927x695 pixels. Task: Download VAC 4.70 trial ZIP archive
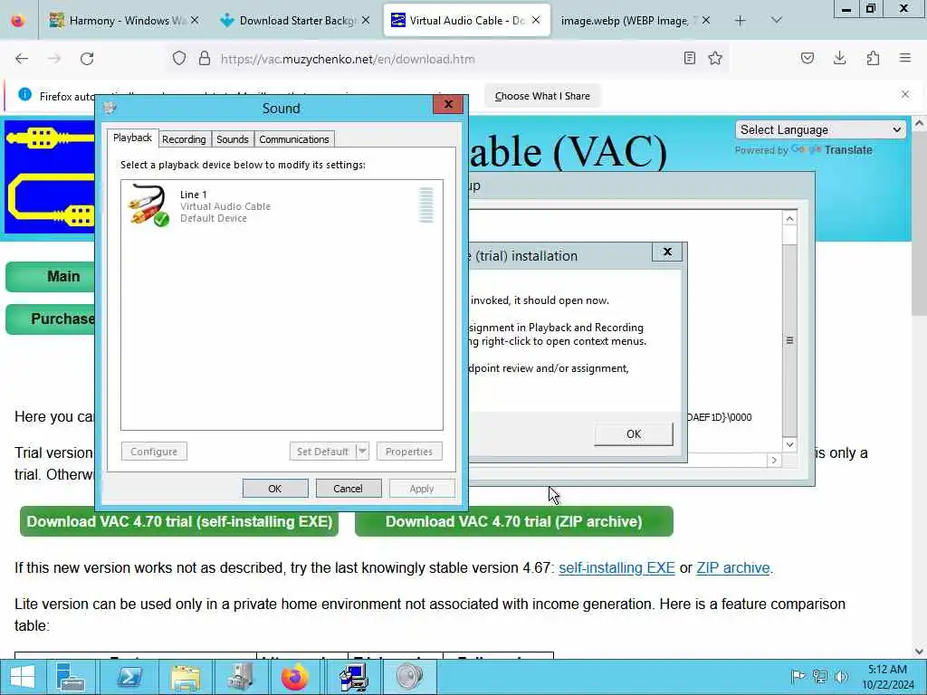point(514,522)
